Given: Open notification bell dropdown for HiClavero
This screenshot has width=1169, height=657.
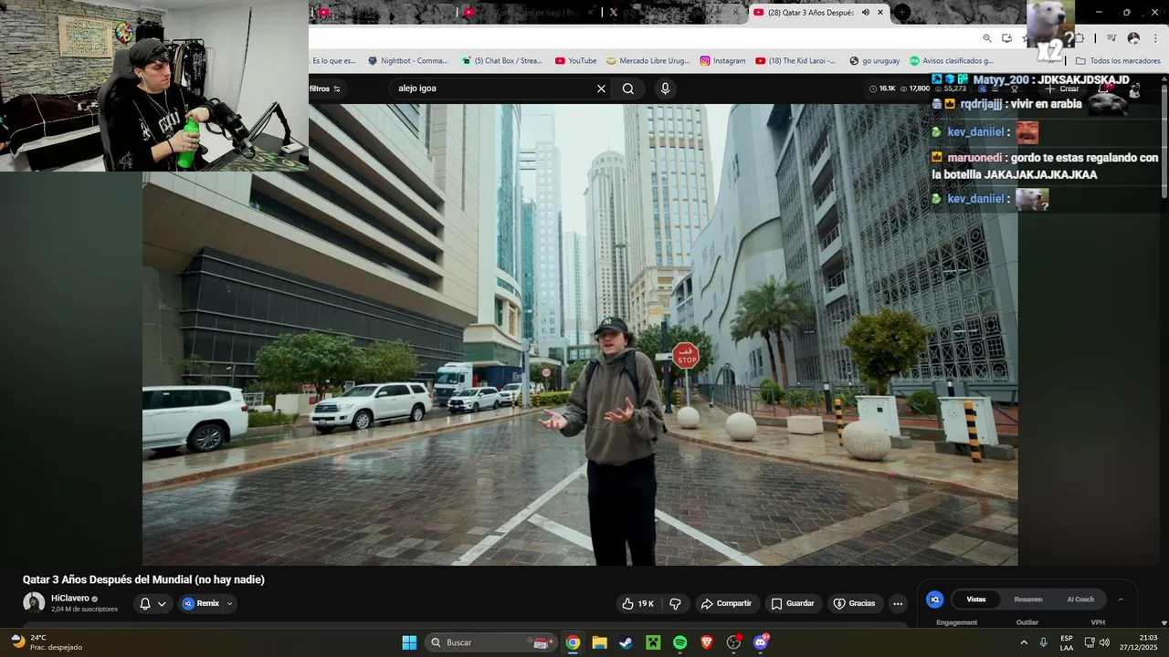Looking at the screenshot, I should [153, 603].
